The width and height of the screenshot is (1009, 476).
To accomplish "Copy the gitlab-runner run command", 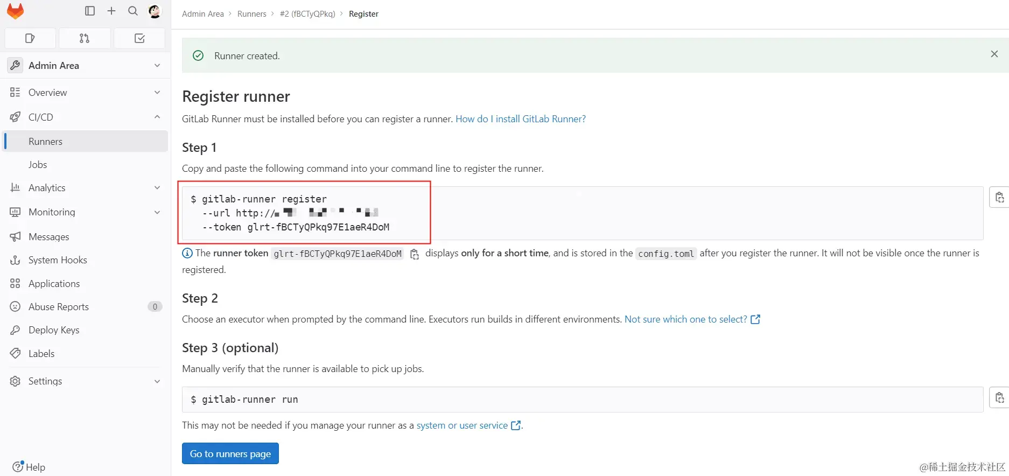I will coord(999,398).
